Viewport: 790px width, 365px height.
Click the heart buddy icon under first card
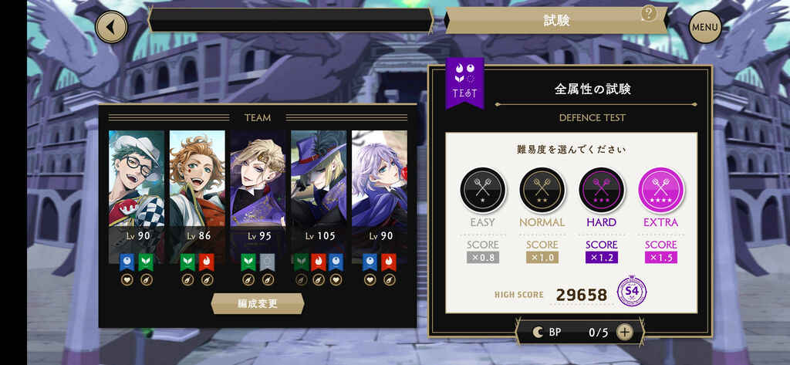click(x=127, y=279)
